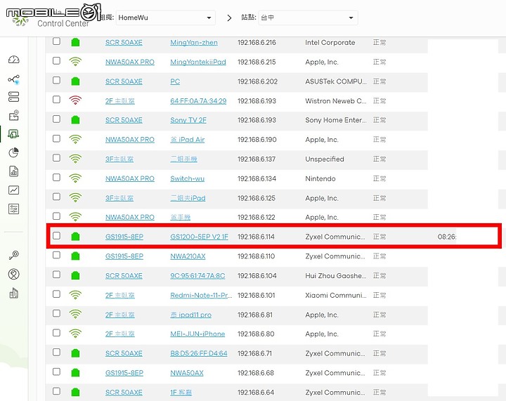The image size is (506, 401).
Task: Click Wi-Fi icon for MEI-JUN-iPhone row
Action: point(75,334)
